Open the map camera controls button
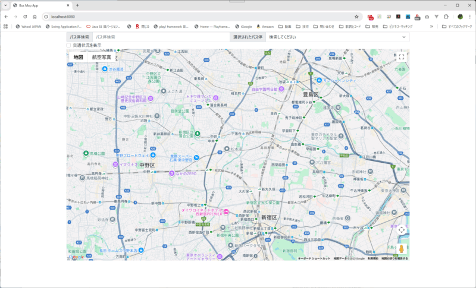Viewport: 476px width, 288px height. [402, 230]
